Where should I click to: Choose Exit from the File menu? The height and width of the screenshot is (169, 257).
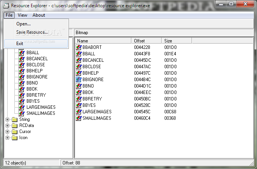click(36, 44)
